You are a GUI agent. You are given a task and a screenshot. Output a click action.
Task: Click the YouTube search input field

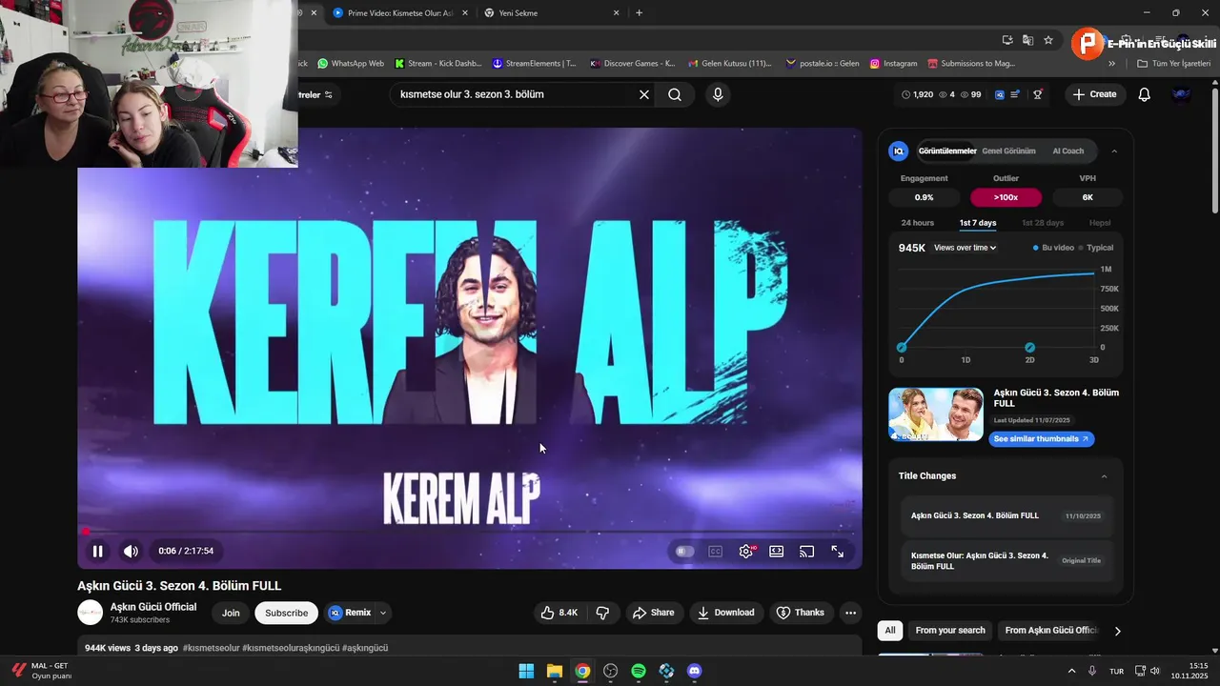click(x=513, y=94)
